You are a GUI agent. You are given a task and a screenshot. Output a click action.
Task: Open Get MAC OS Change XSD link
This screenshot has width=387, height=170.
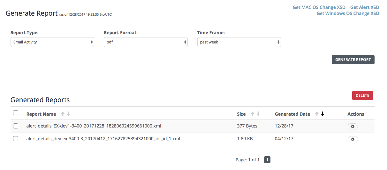pos(319,7)
